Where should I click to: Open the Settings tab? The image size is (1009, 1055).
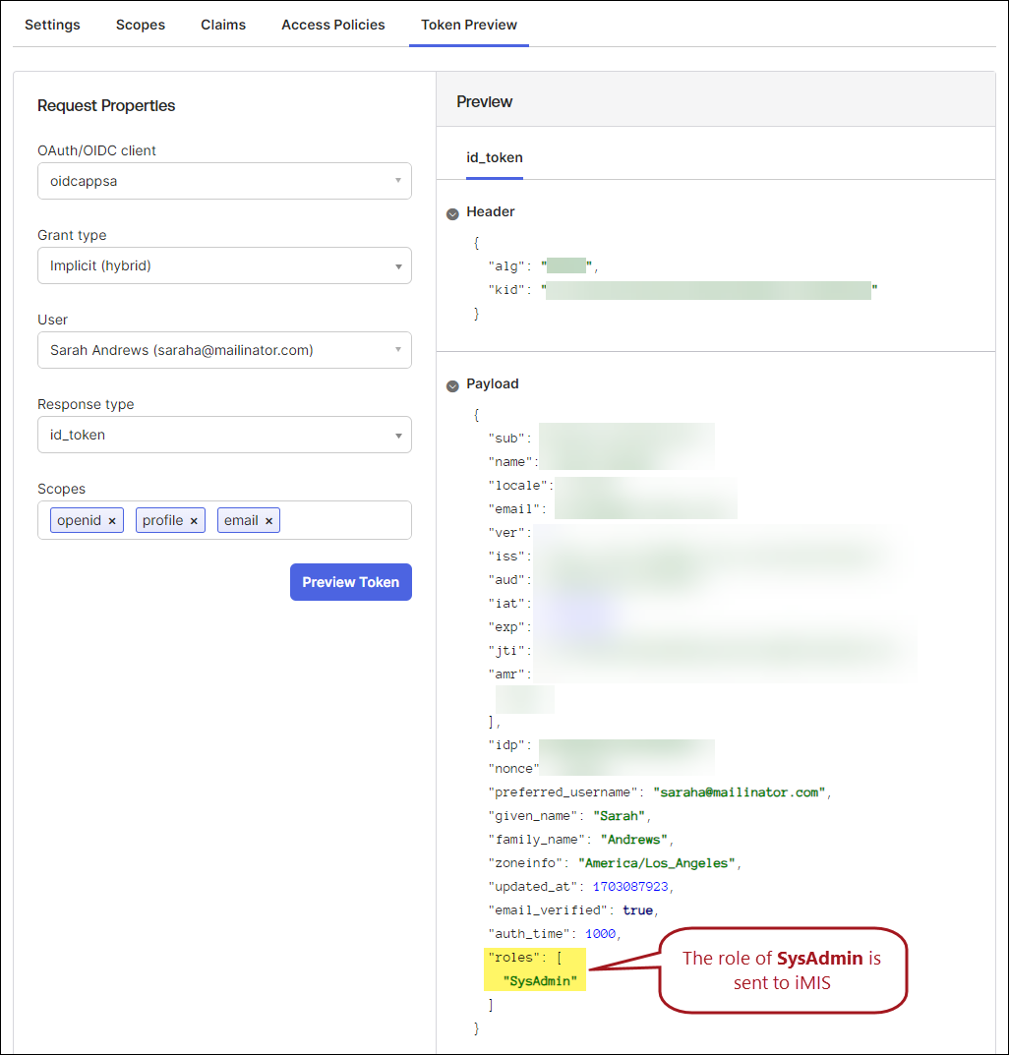(52, 25)
